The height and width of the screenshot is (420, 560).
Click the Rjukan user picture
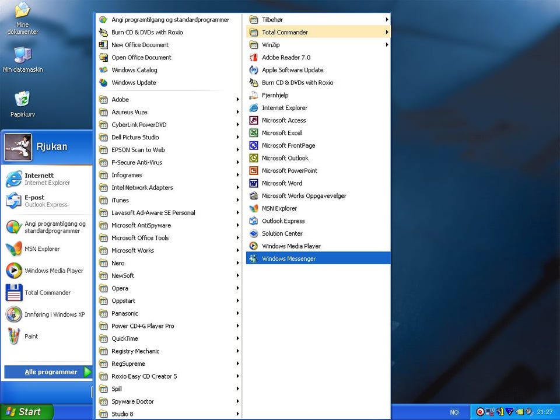coord(18,147)
